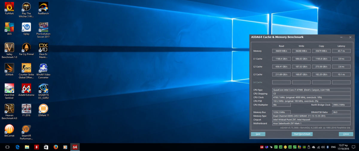Click the L3 Cache latency 10.1 ns
The width and height of the screenshot is (359, 151).
pyautogui.click(x=341, y=74)
